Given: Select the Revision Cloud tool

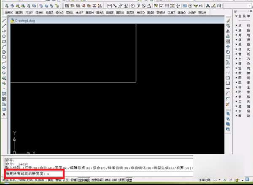Looking at the screenshot, I should (4, 57).
